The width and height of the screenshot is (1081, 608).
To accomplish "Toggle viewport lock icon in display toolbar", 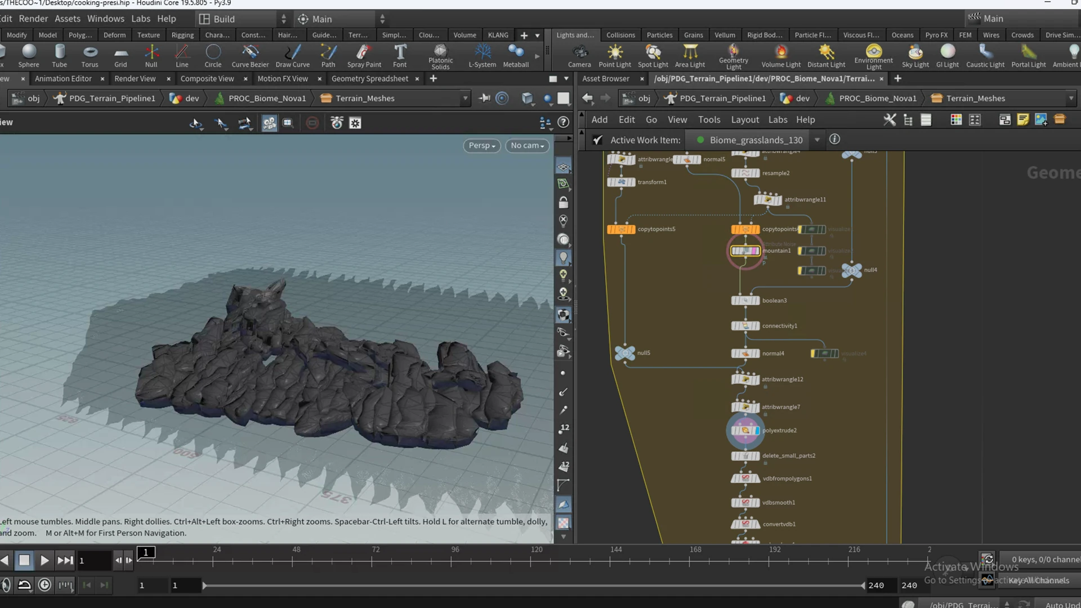I will (563, 203).
